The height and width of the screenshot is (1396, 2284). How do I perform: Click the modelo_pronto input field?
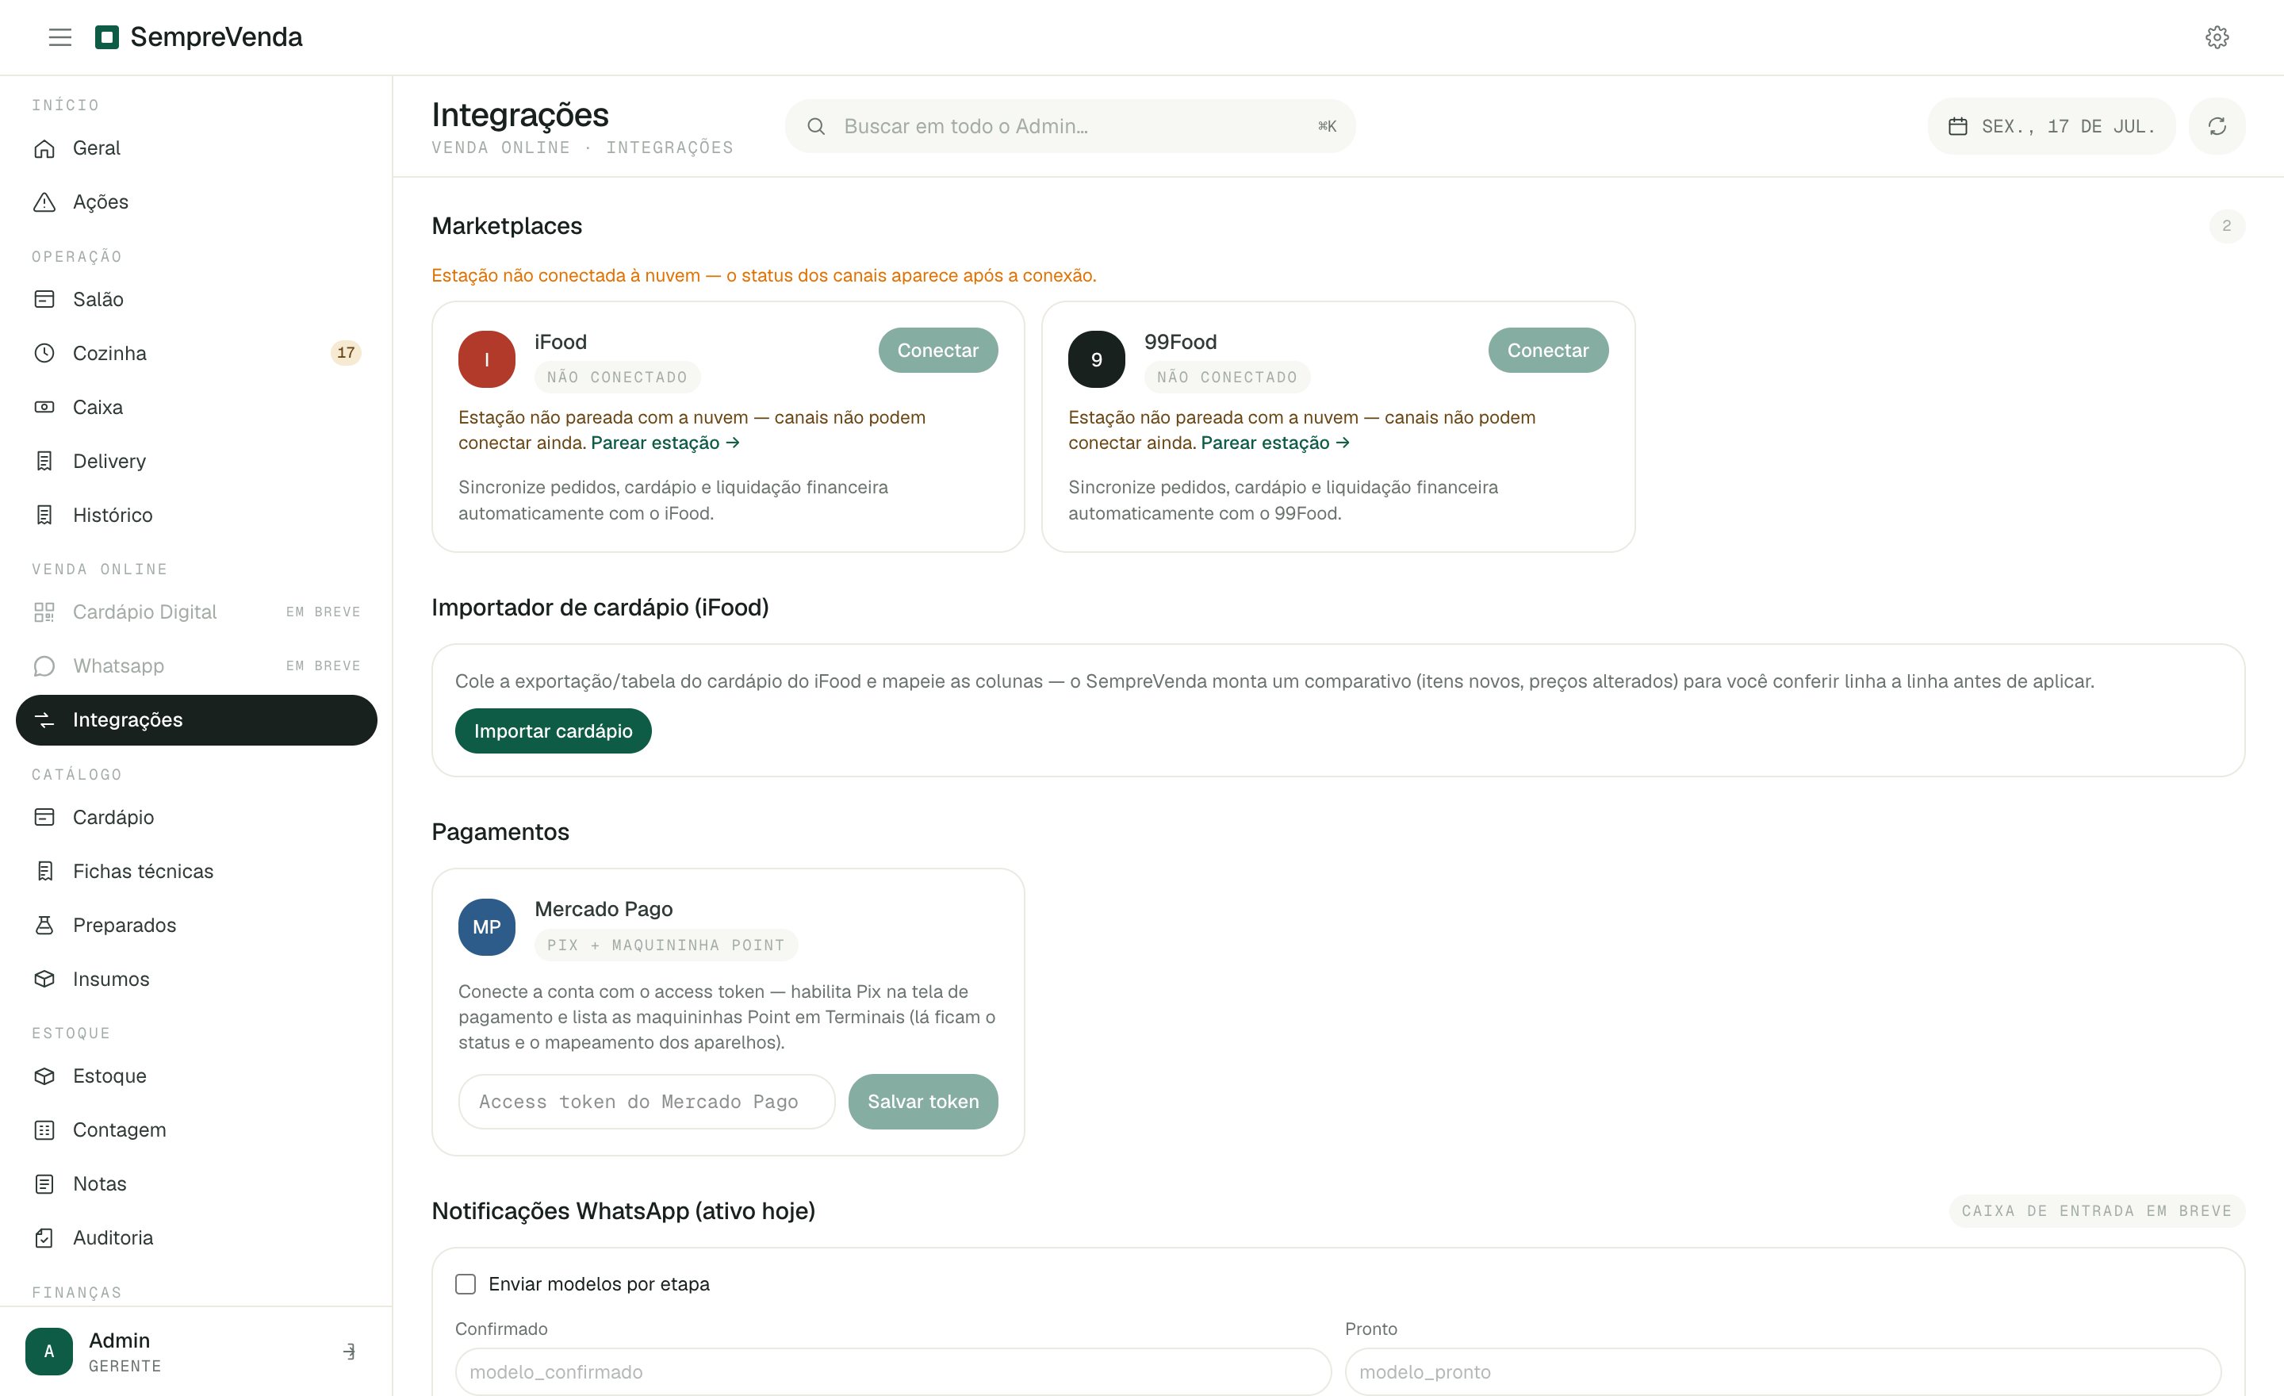(x=1783, y=1372)
